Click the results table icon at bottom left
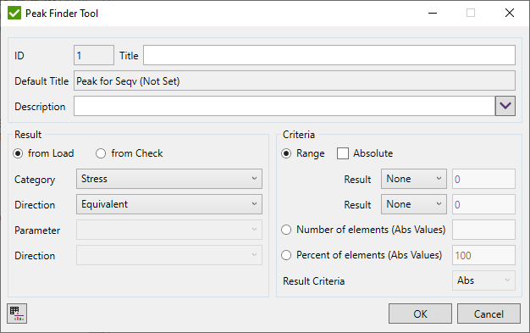The height and width of the screenshot is (333, 530). point(17,314)
